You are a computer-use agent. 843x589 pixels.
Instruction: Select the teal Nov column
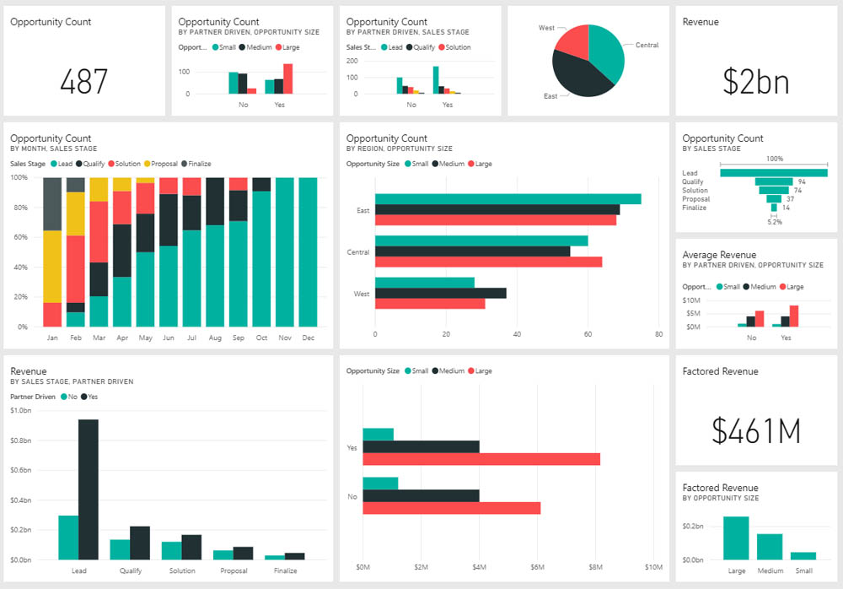pyautogui.click(x=285, y=252)
